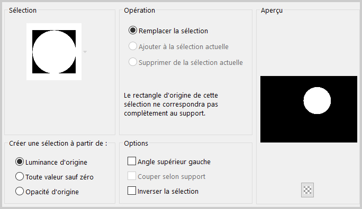362x209 pixels.
Task: Click the Inverser la sélection label
Action: pos(168,191)
